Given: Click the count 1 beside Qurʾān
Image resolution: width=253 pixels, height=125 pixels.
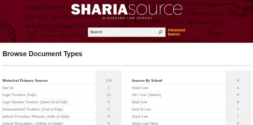Looking at the screenshot, I should 109,88.
